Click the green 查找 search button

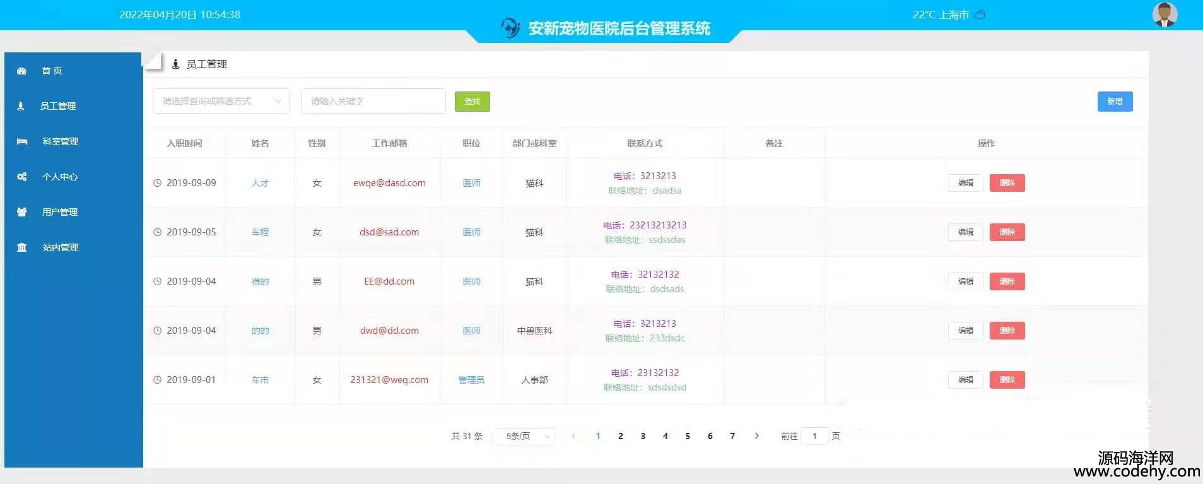click(472, 102)
